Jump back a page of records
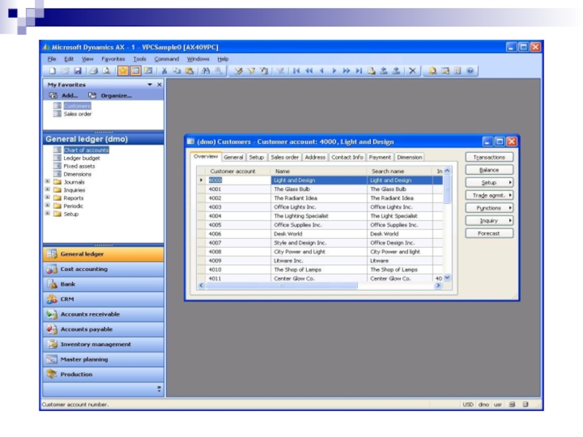 (308, 71)
